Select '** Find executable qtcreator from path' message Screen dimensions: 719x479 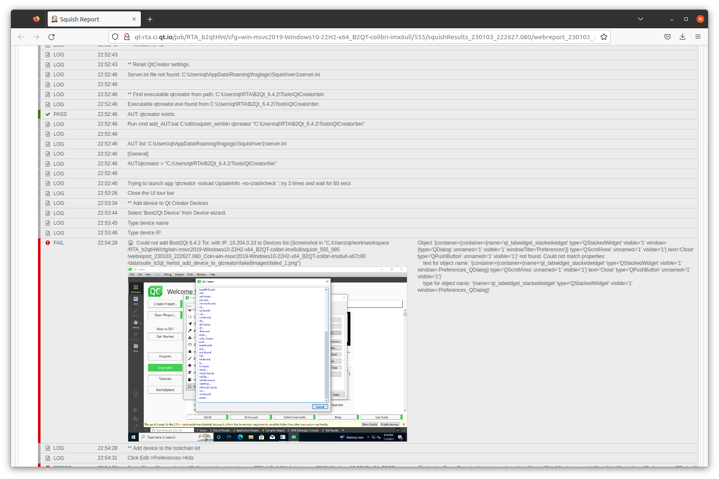(x=226, y=94)
